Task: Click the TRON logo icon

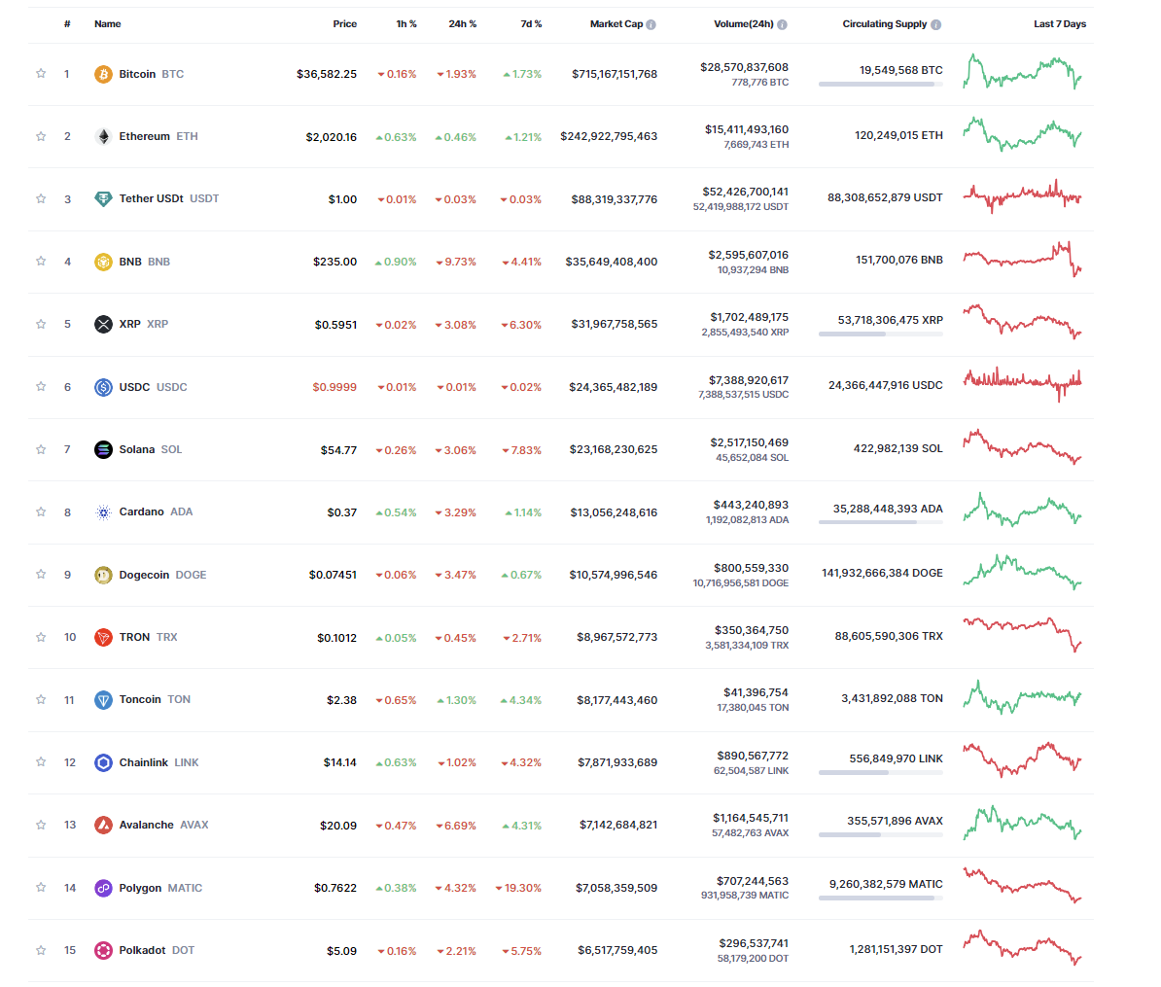Action: (x=103, y=637)
